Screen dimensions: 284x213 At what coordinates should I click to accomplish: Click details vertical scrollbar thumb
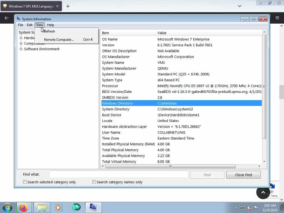click(264, 87)
